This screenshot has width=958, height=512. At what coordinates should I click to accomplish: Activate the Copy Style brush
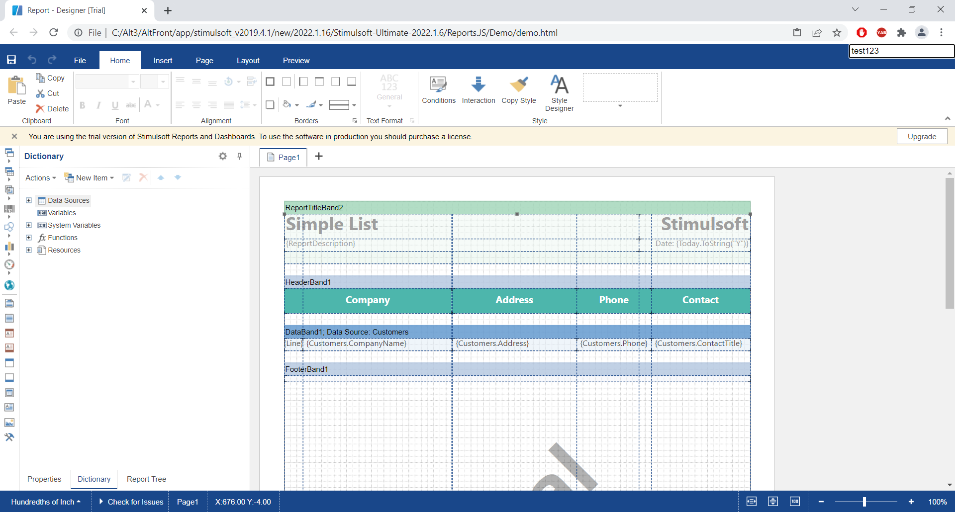click(x=519, y=90)
